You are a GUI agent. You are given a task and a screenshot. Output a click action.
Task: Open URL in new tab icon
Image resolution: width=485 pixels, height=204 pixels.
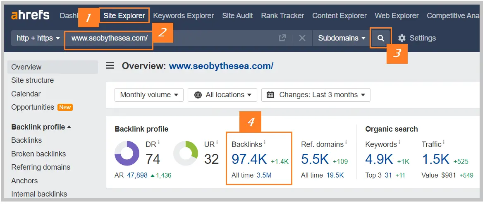[282, 38]
